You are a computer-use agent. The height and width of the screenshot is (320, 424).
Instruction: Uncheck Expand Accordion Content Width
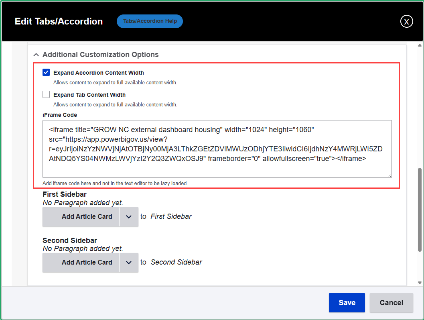pyautogui.click(x=46, y=72)
